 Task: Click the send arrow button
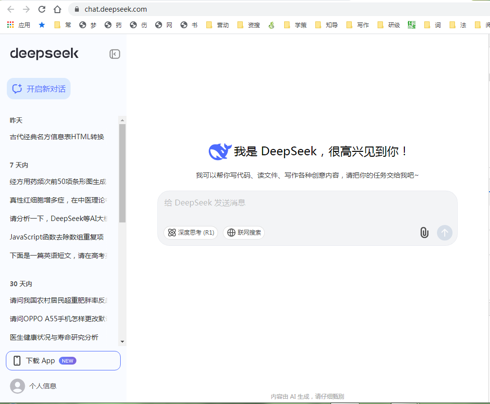(444, 233)
